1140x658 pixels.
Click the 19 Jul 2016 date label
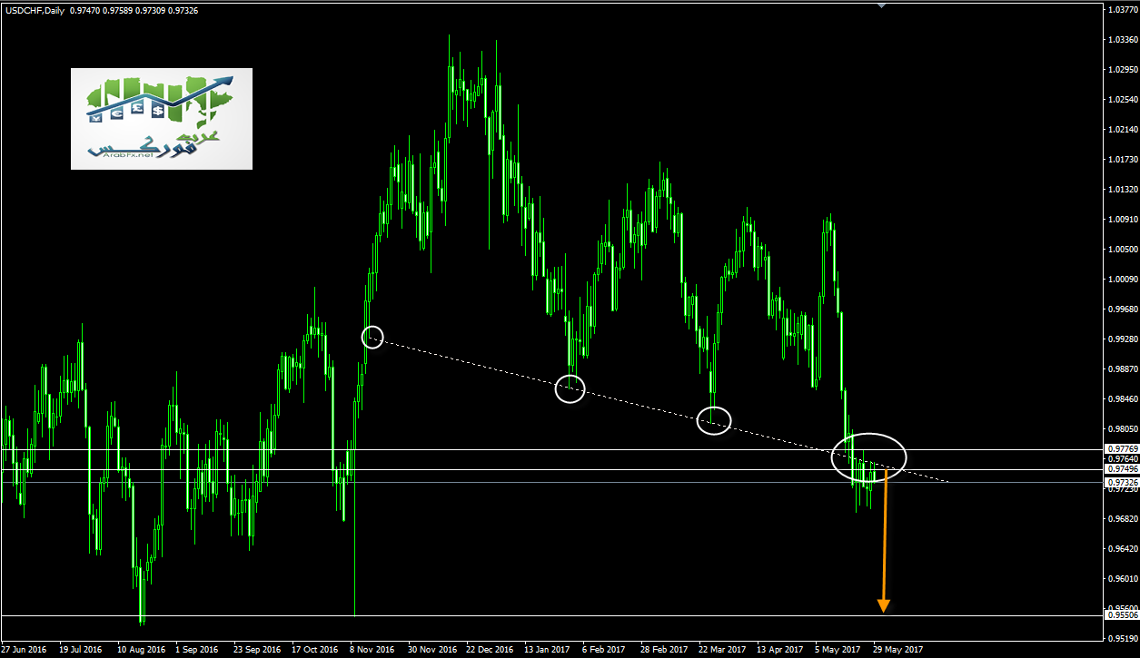81,650
